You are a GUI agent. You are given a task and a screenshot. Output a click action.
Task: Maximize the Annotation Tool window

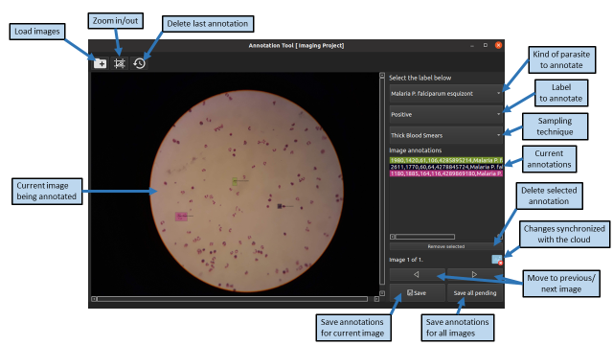point(486,45)
